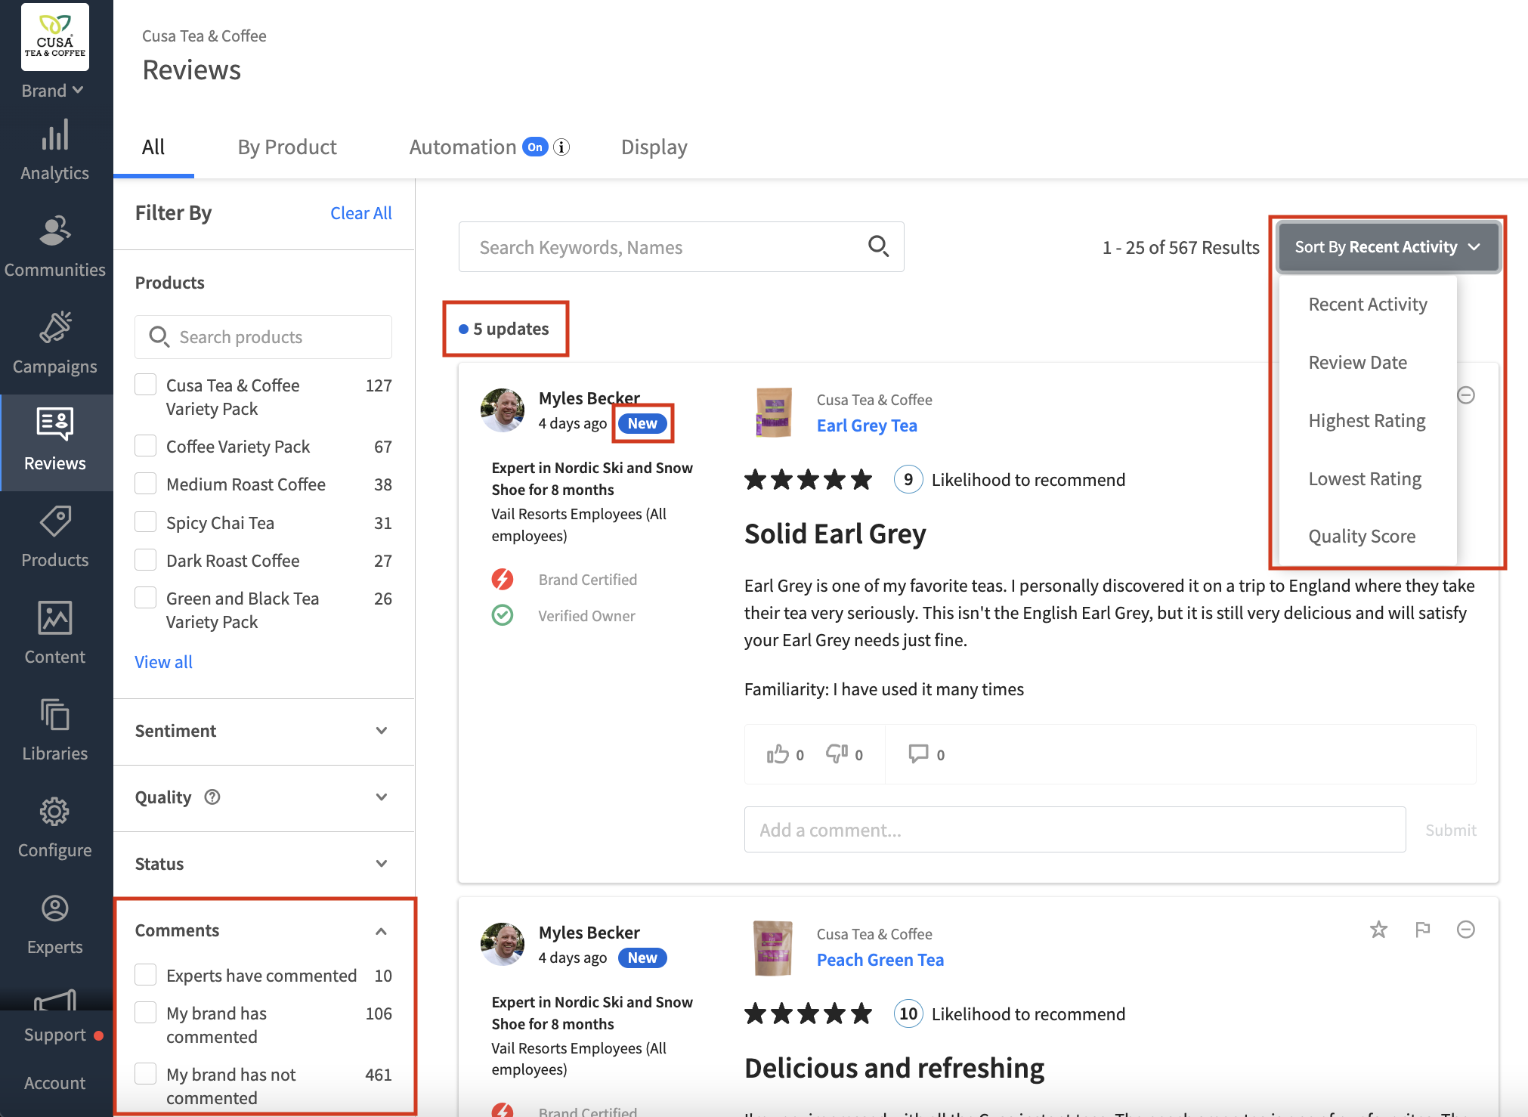Click the circle-minus icon on Earl Grey Tea review
The image size is (1528, 1117).
[x=1466, y=395]
